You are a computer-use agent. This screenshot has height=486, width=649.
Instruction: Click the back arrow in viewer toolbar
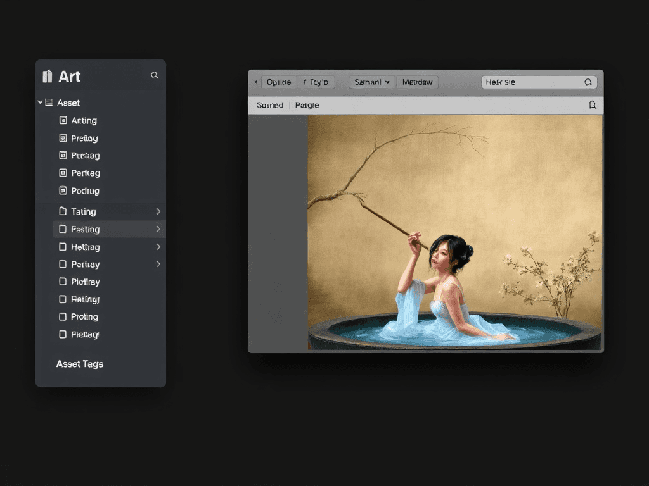pyautogui.click(x=255, y=82)
